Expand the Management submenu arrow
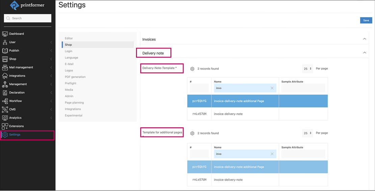Image resolution: width=375 pixels, height=191 pixels. [51, 84]
